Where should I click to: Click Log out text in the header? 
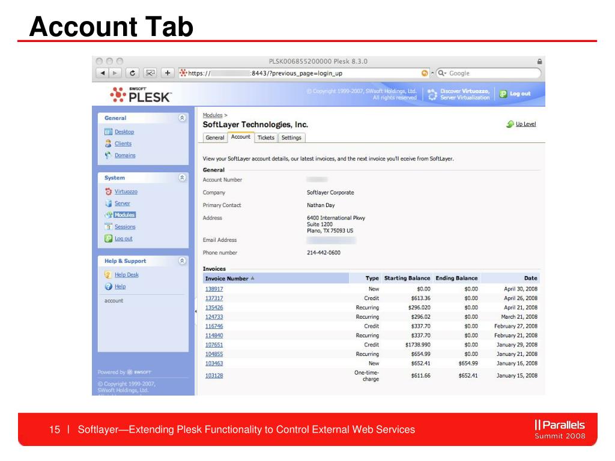pos(520,94)
